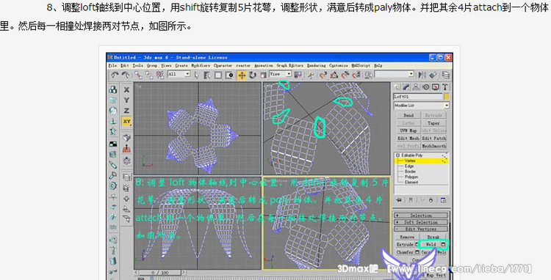This screenshot has width=551, height=280.
Task: Click the Redo arrow in the main toolbar
Action: (125, 75)
